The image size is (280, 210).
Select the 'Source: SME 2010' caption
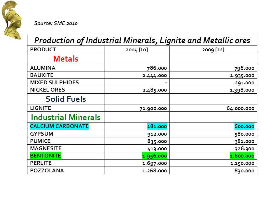click(56, 23)
